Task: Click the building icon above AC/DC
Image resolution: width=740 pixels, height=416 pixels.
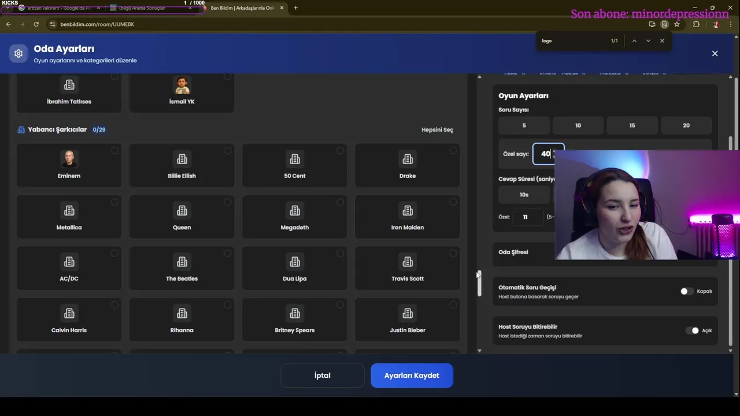Action: point(69,262)
